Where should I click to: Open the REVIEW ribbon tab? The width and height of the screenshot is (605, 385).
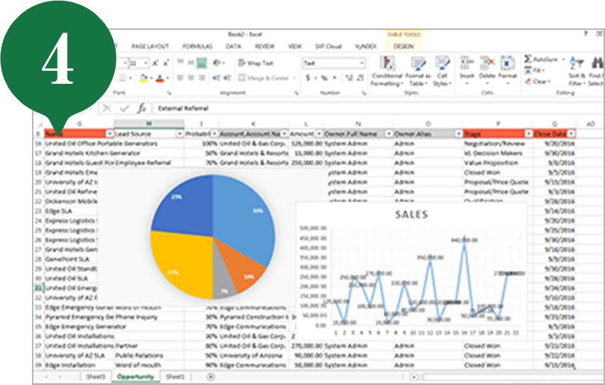click(x=264, y=46)
